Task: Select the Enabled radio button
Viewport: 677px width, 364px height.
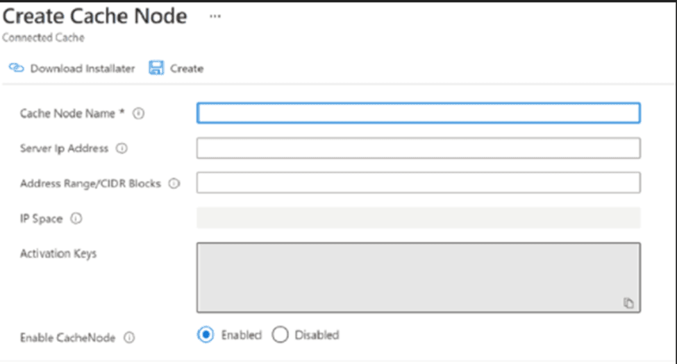Action: click(206, 335)
